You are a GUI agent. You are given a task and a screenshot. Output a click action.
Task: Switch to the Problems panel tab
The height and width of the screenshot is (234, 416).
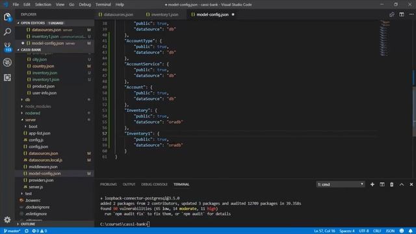[x=109, y=185]
